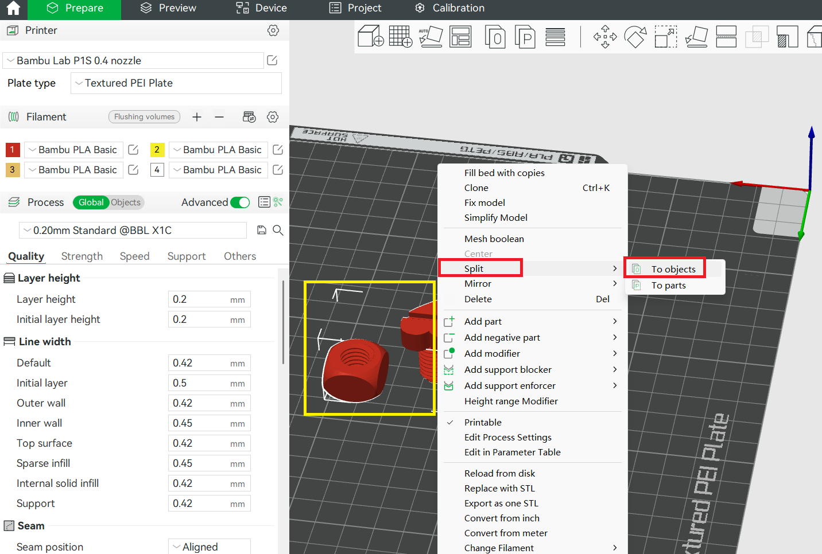The height and width of the screenshot is (554, 822).
Task: Open the Calibration tab
Action: click(x=449, y=8)
